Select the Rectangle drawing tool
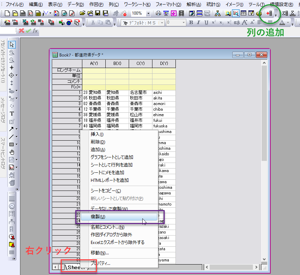The height and width of the screenshot is (275, 300). 12,144
